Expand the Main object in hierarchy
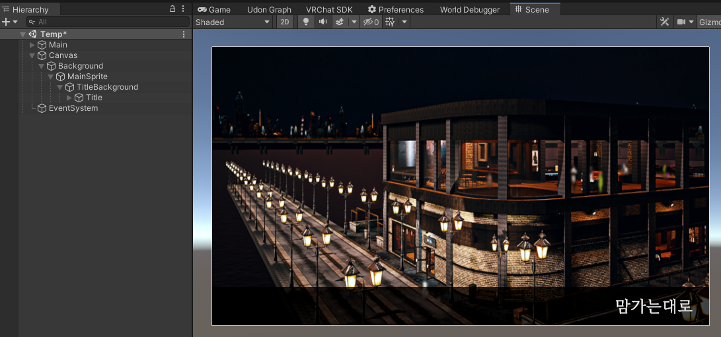Viewport: 721px width, 337px height. pyautogui.click(x=32, y=45)
